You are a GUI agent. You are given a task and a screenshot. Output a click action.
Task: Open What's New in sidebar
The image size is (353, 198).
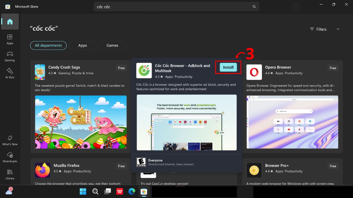[x=10, y=140]
